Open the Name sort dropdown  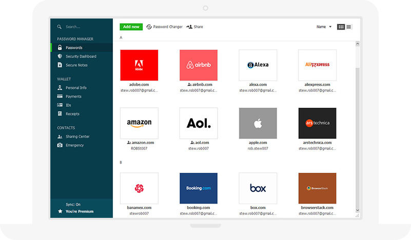324,27
